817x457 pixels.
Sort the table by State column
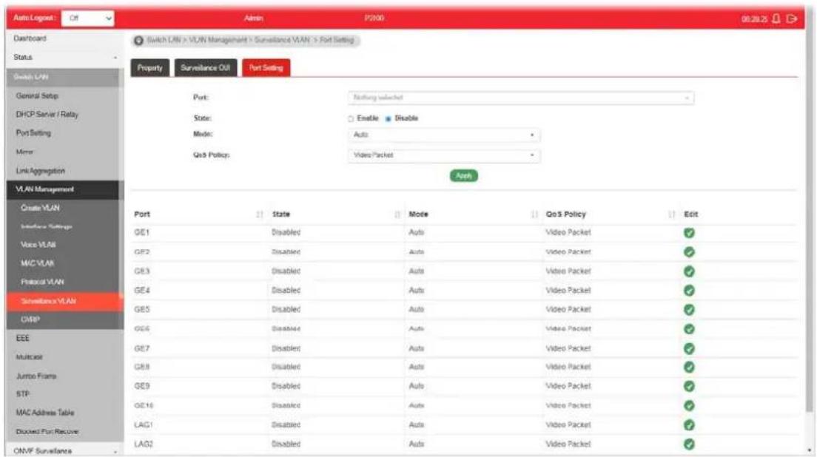397,214
